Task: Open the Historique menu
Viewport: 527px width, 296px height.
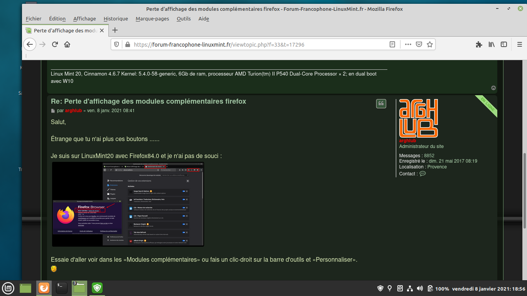Action: [x=116, y=18]
